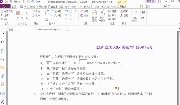Expand the 选择 tool dropdown arrow
180x105 pixels.
tap(10, 15)
